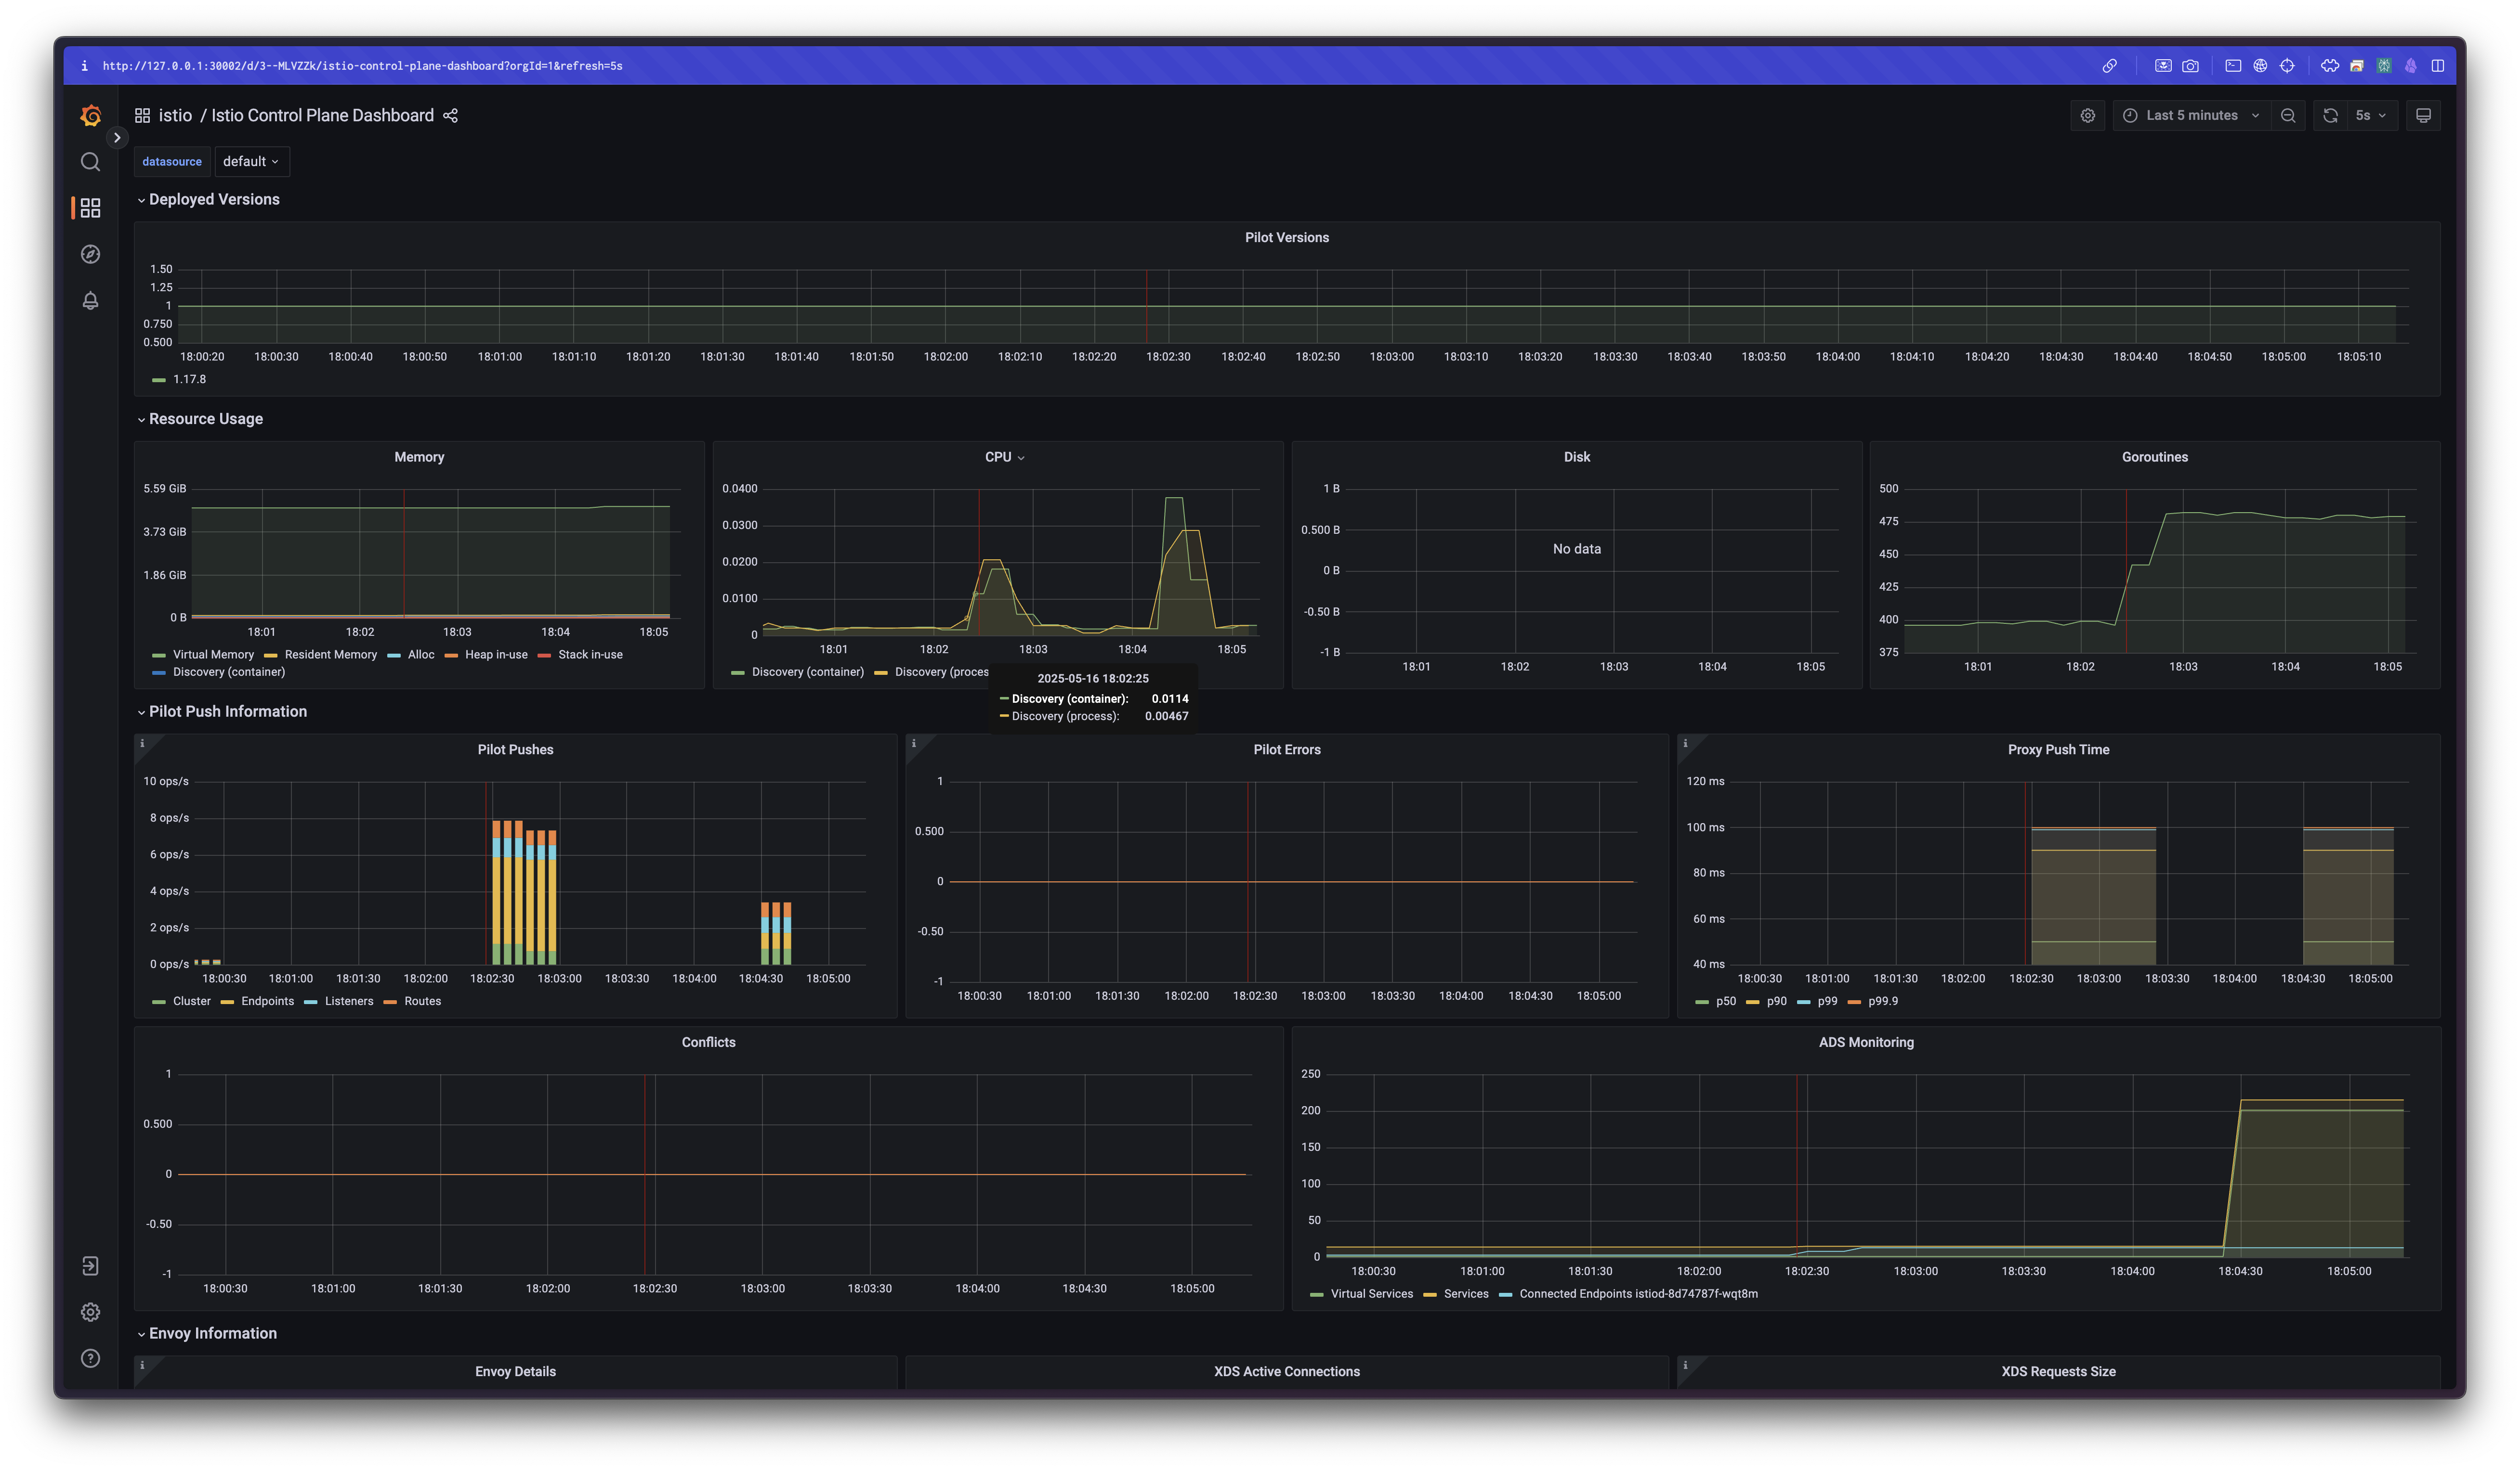Open the Last 5 minutes time picker
The width and height of the screenshot is (2520, 1470).
pyautogui.click(x=2191, y=116)
